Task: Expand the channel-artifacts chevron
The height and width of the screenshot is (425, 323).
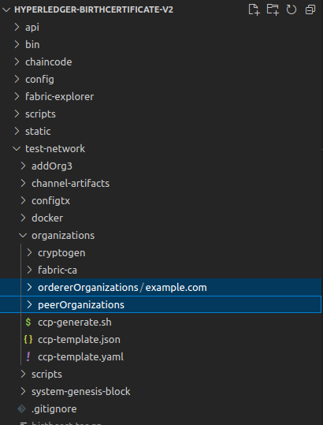Action: [x=24, y=183]
